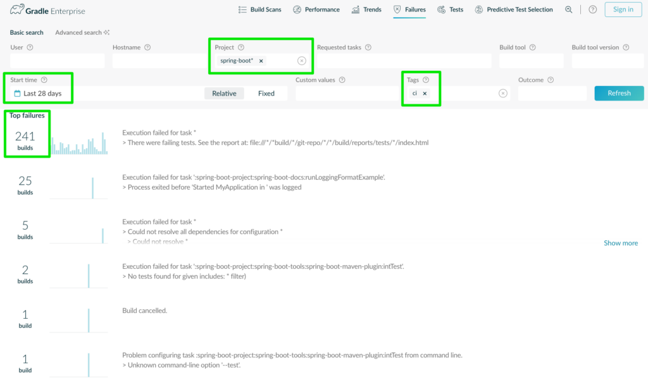The width and height of the screenshot is (648, 389).
Task: Click the histogram chart beside 241 builds
Action: 79,143
